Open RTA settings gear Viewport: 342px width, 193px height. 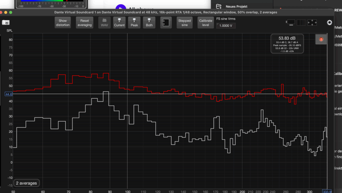(x=329, y=23)
